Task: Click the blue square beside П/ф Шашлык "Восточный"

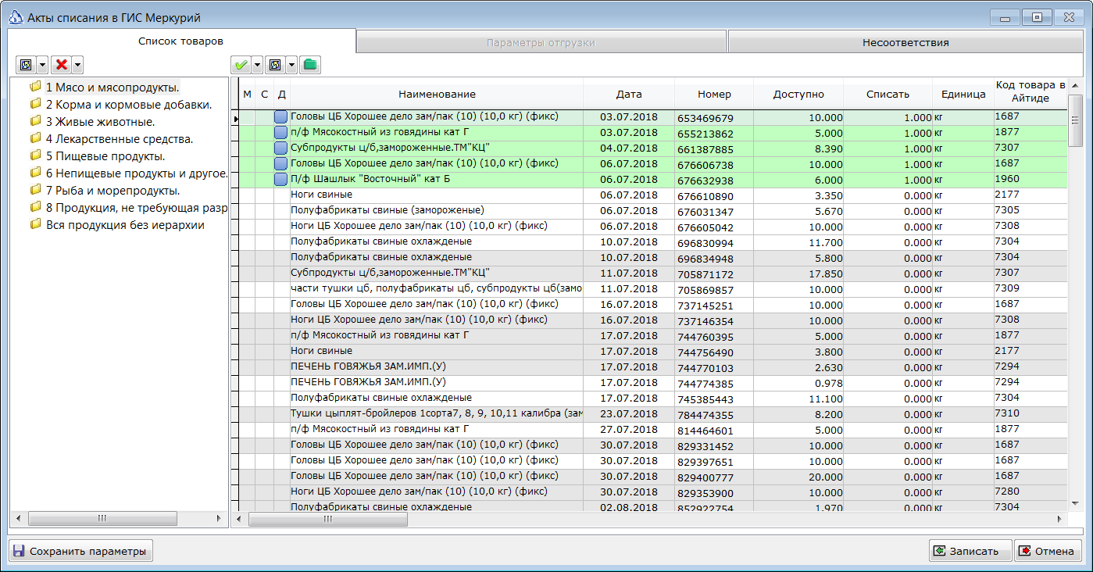Action: tap(281, 180)
